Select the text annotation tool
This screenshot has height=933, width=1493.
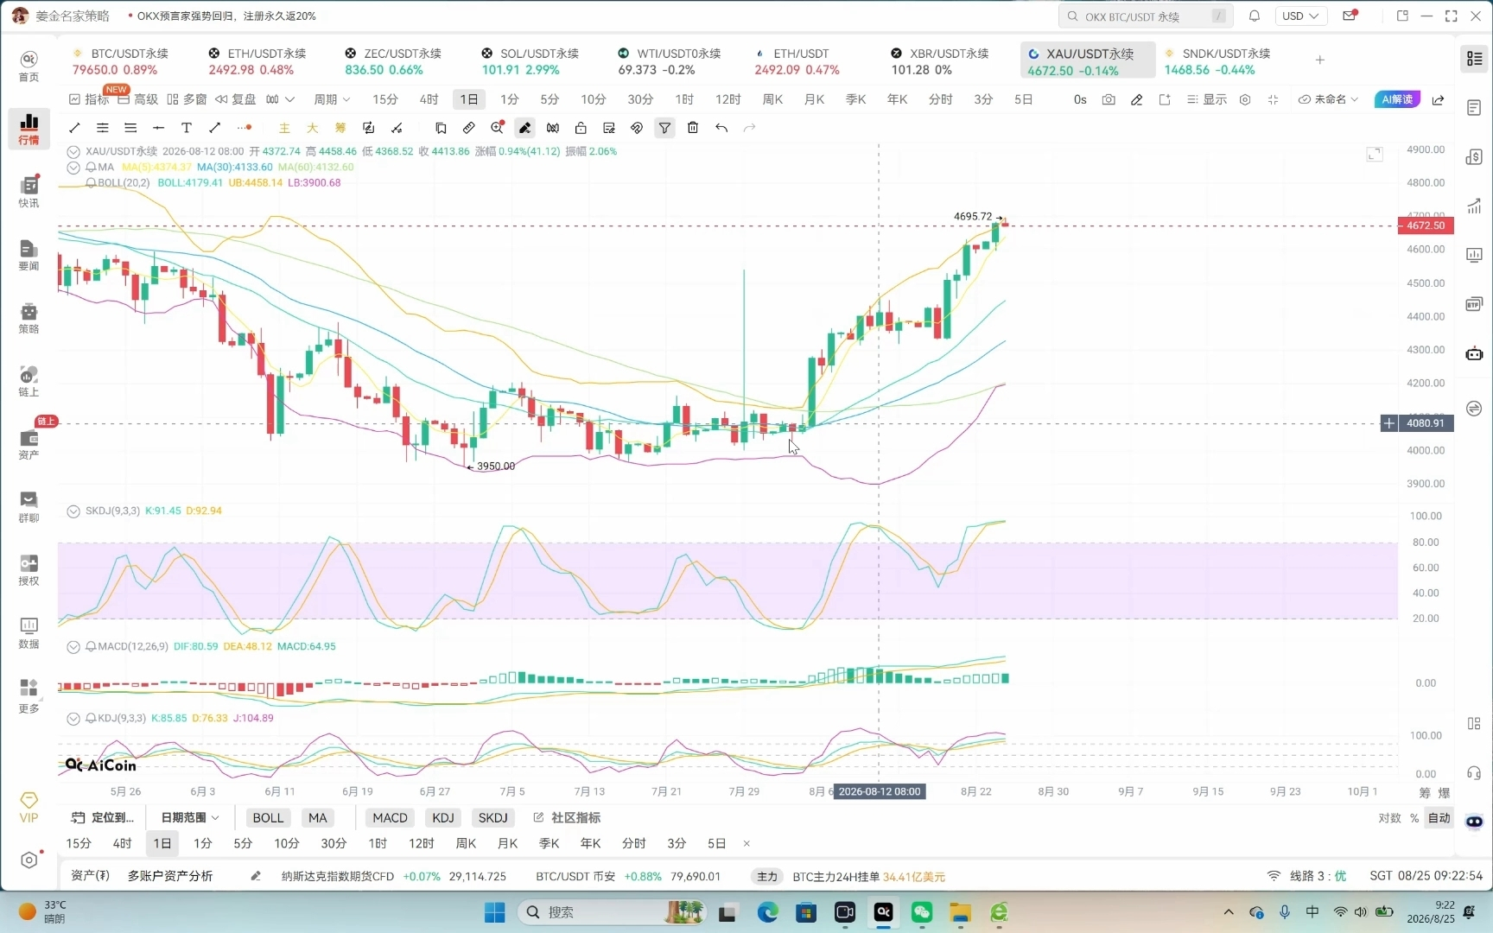pyautogui.click(x=187, y=128)
